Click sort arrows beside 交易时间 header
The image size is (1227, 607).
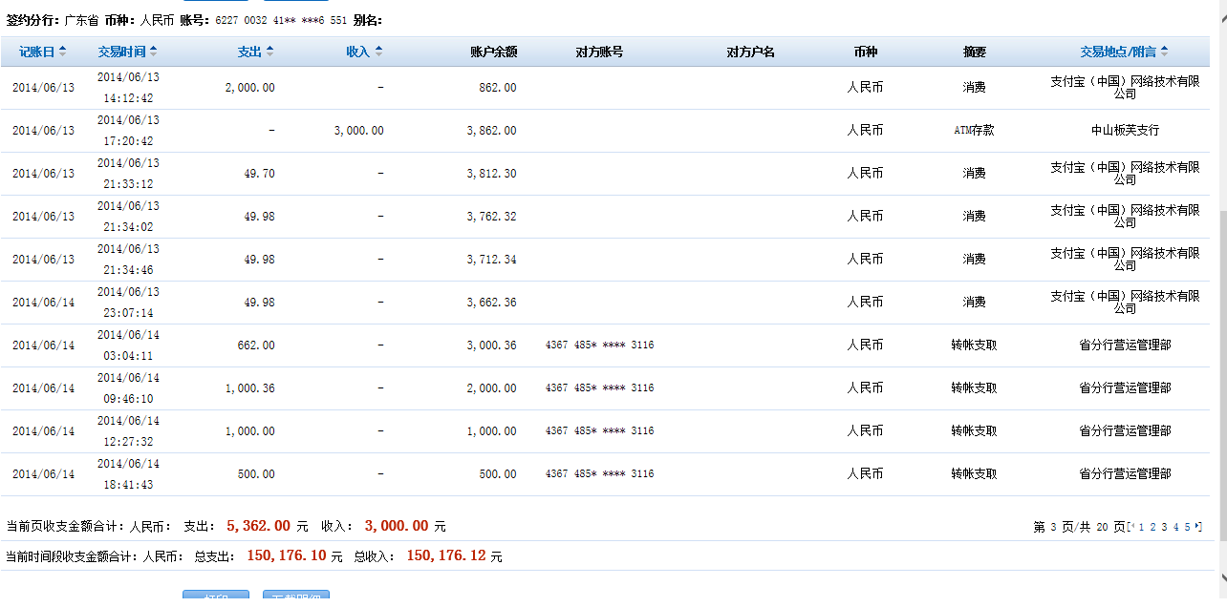tap(154, 52)
